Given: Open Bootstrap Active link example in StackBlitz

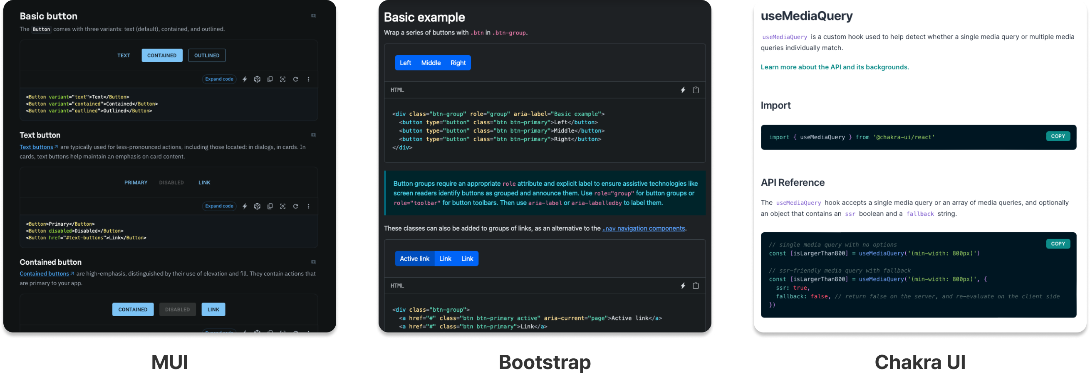Looking at the screenshot, I should 683,285.
